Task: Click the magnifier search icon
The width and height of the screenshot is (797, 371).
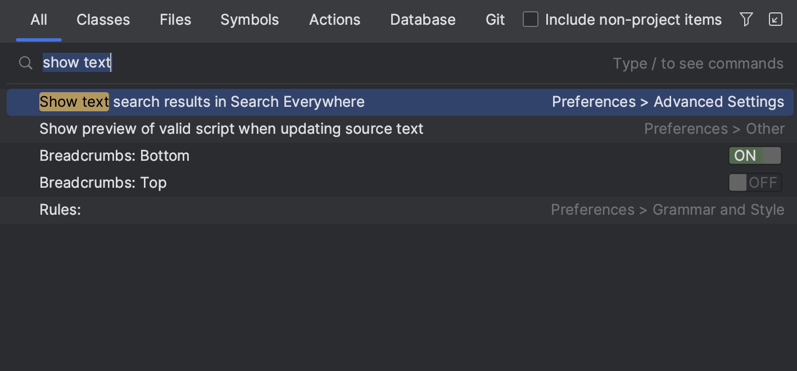Action: 25,63
